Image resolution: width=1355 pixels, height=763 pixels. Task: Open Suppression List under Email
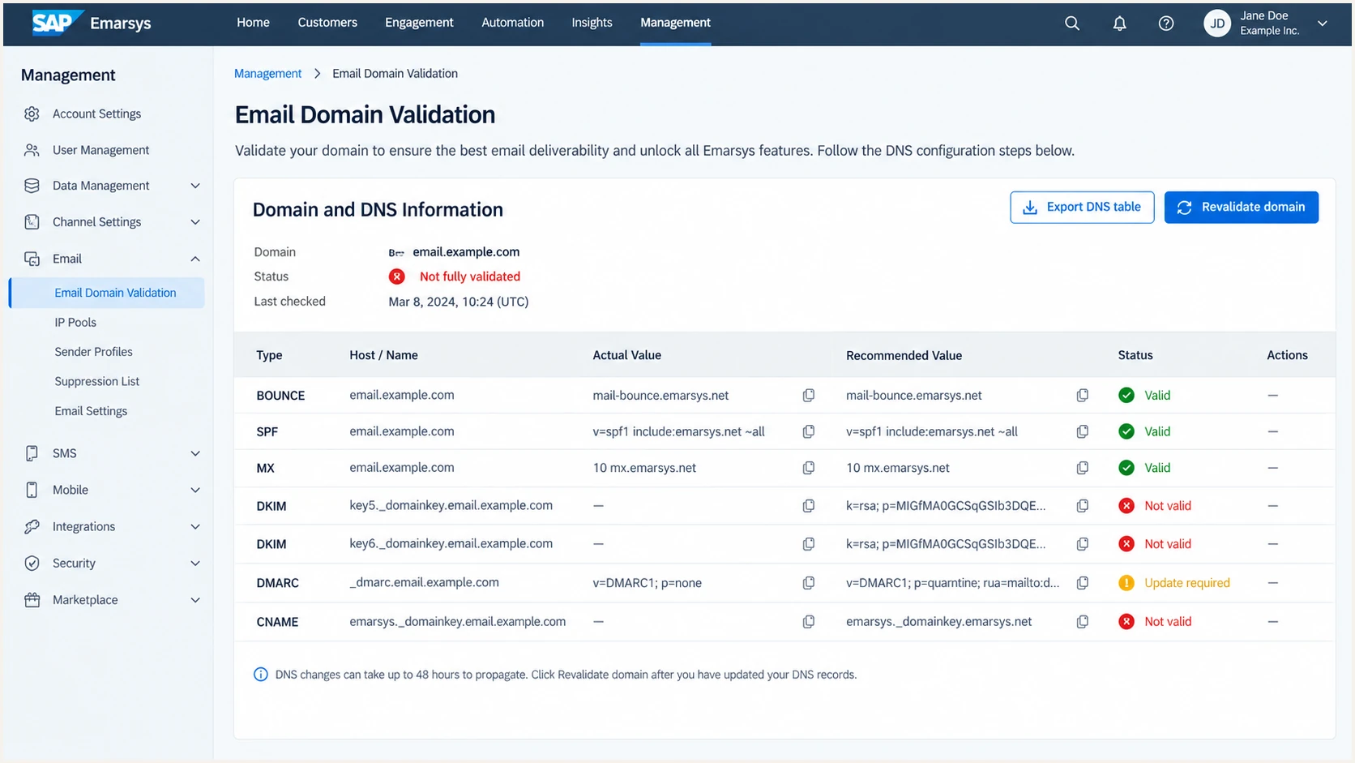pyautogui.click(x=96, y=382)
